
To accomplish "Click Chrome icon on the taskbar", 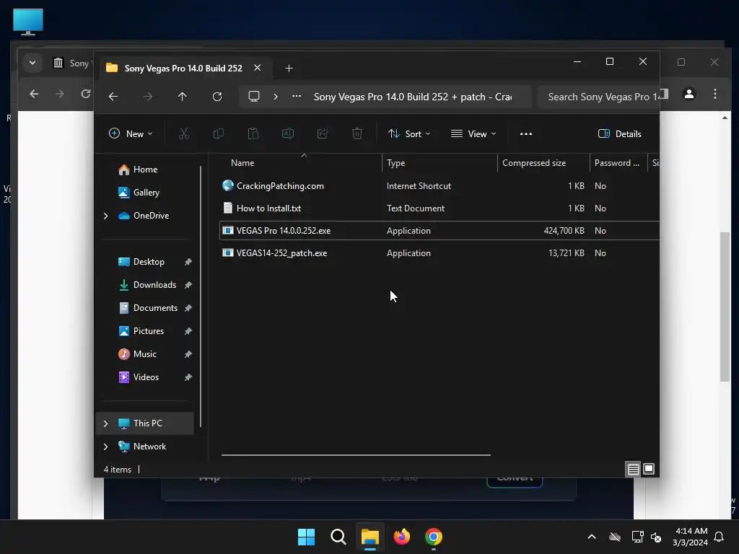I will pos(434,537).
